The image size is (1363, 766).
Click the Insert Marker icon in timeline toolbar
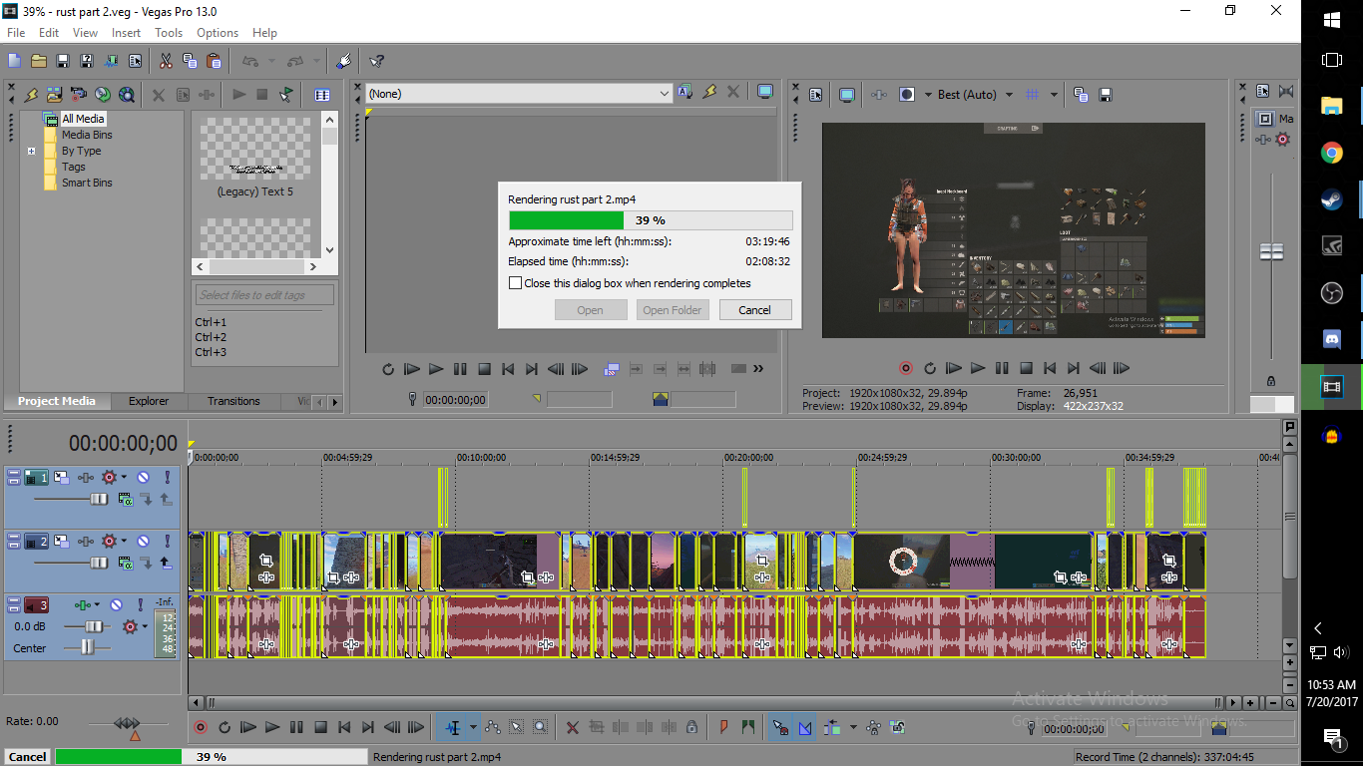pyautogui.click(x=724, y=728)
